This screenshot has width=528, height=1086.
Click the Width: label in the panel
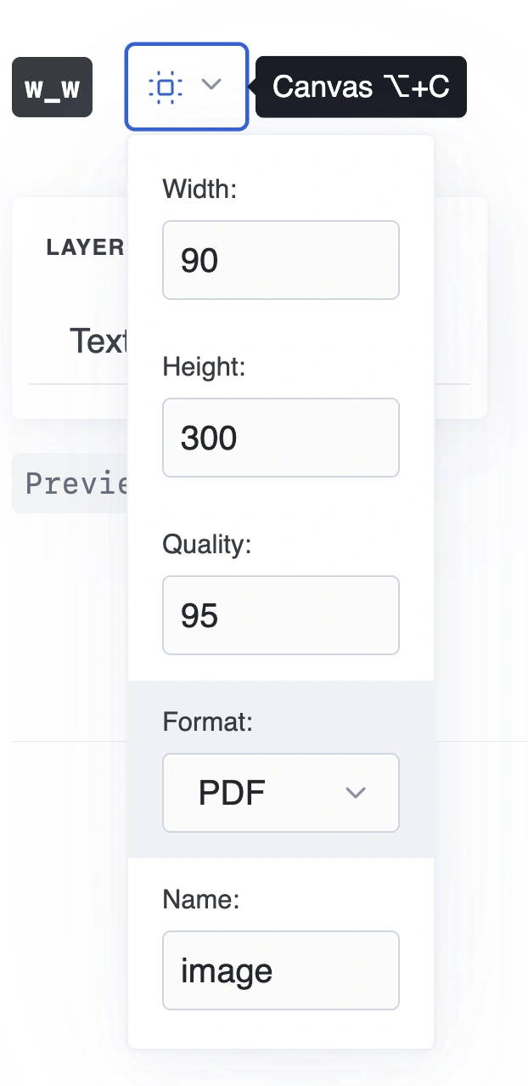click(x=199, y=189)
